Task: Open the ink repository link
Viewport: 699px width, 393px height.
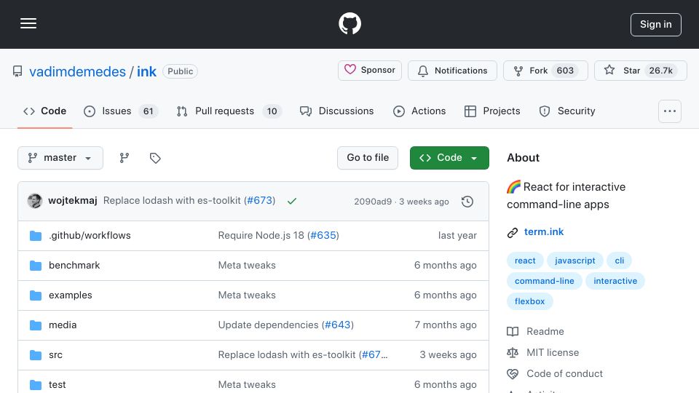Action: 146,71
